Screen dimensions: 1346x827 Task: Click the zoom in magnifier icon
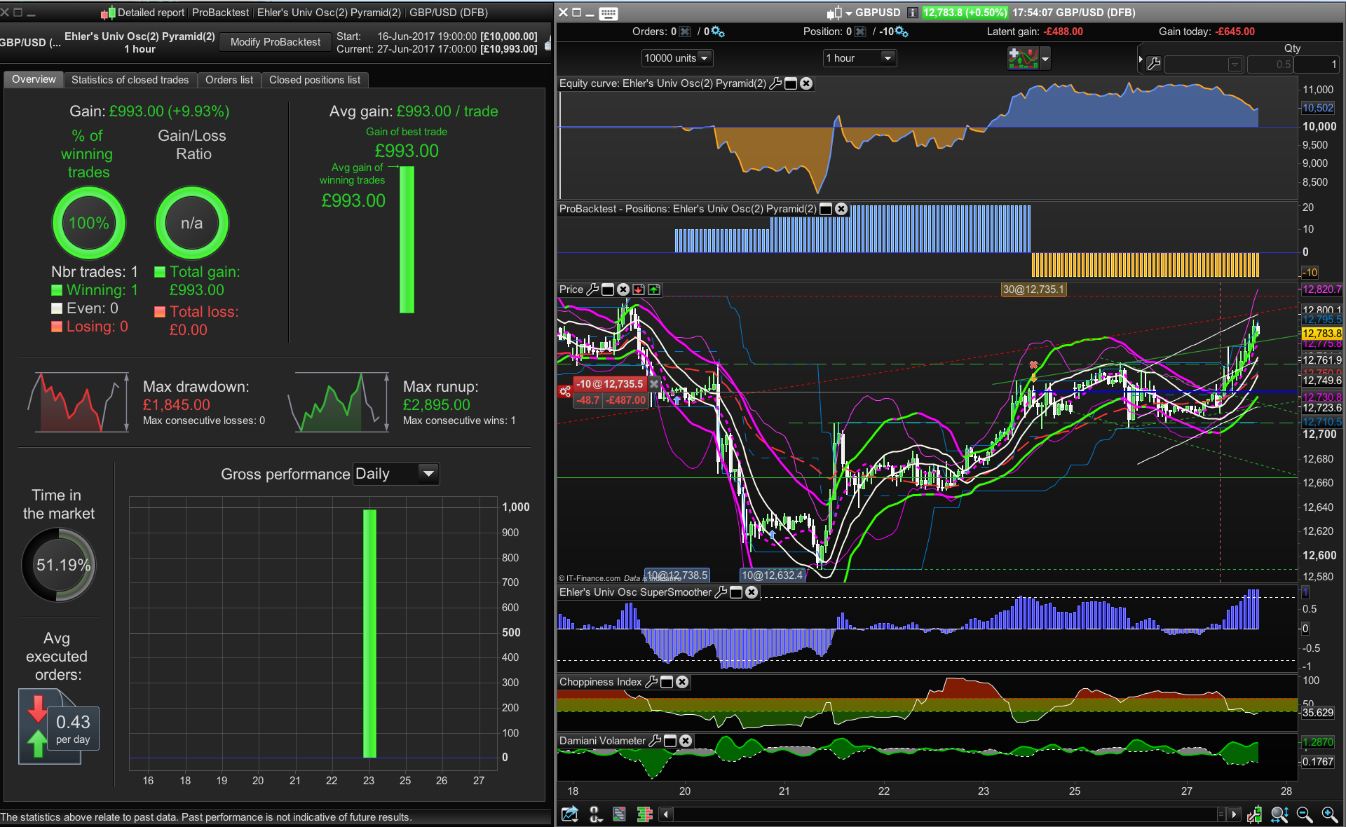1329,814
